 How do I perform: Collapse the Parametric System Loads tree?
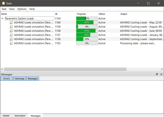tap(2, 18)
